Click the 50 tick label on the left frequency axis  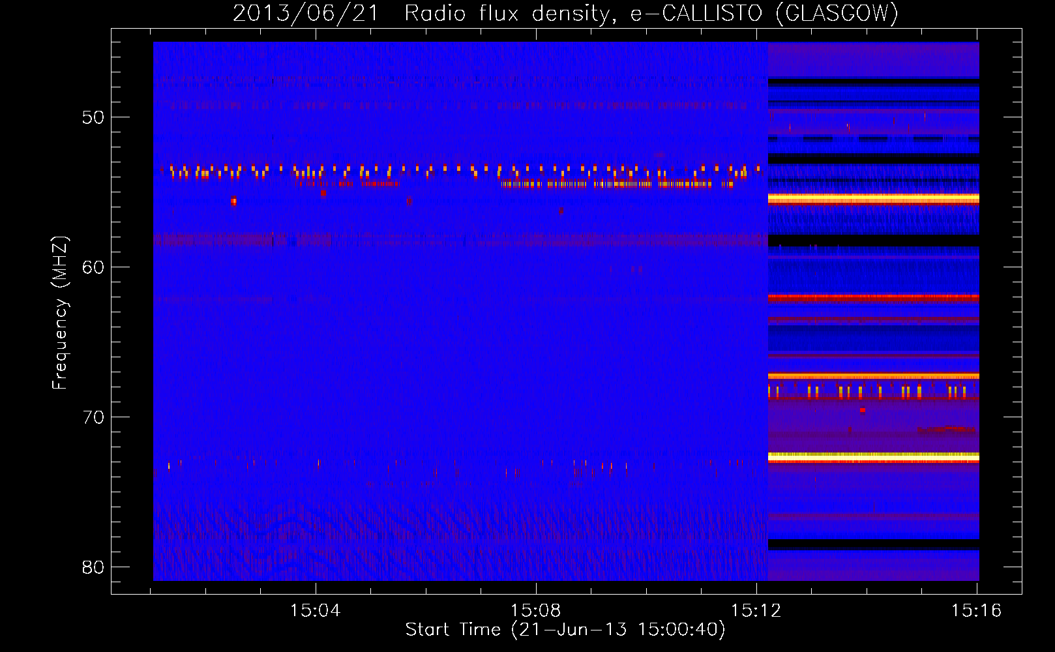(x=93, y=117)
